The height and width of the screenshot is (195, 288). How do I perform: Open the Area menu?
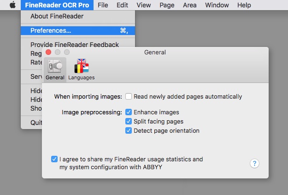coord(189,5)
